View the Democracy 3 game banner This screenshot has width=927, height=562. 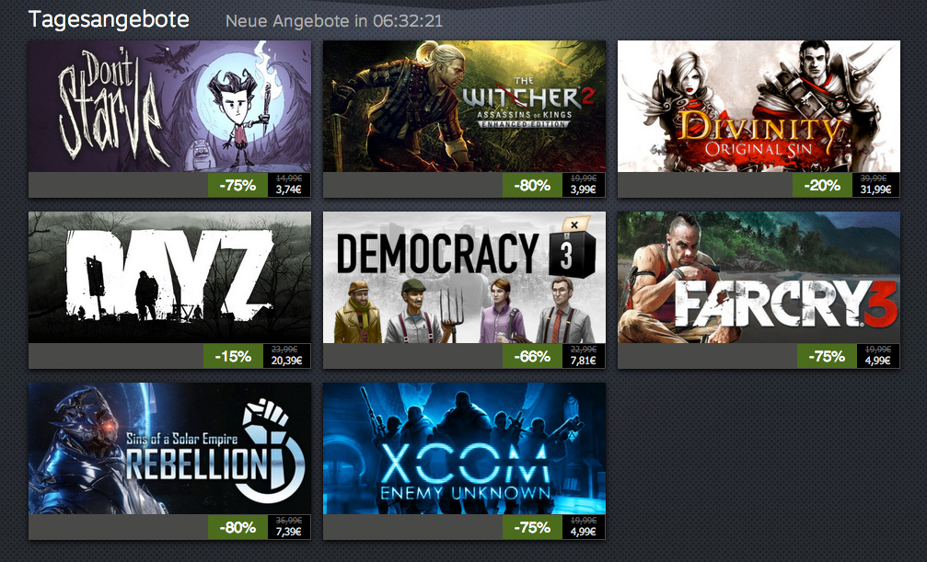464,277
